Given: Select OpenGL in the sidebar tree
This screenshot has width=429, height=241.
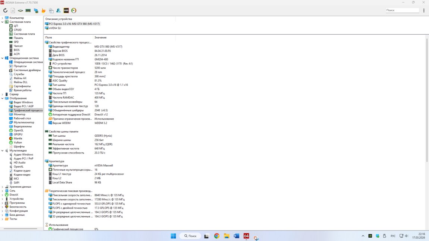Looking at the screenshot, I should point(18,130).
